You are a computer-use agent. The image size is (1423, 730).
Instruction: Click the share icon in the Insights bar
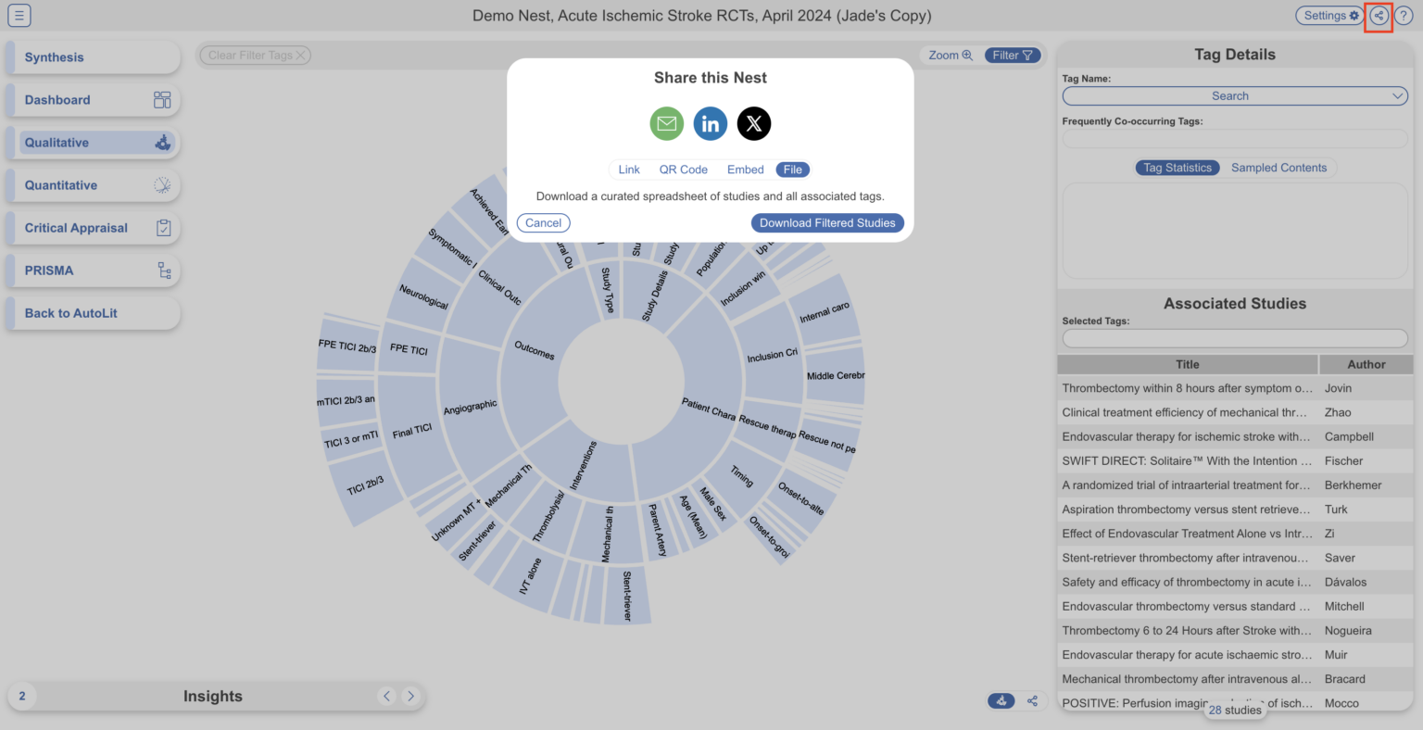coord(1034,701)
